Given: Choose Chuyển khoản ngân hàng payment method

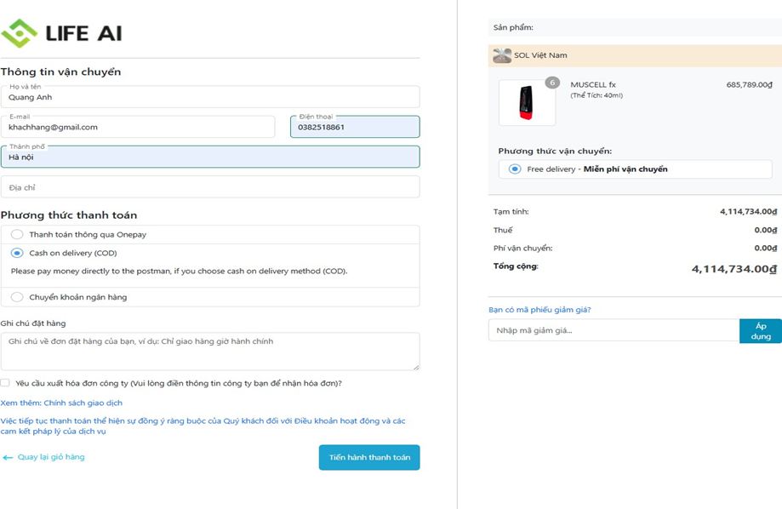Looking at the screenshot, I should 17,297.
